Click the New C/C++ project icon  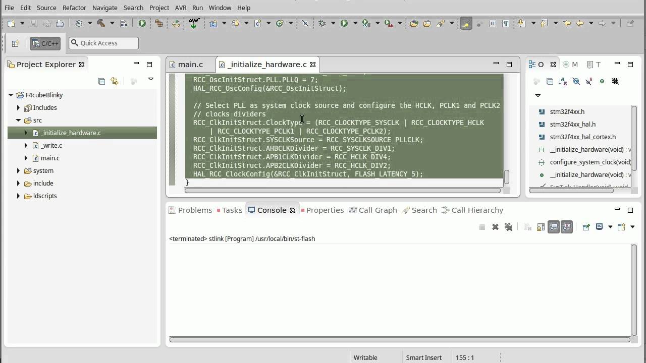point(213,23)
